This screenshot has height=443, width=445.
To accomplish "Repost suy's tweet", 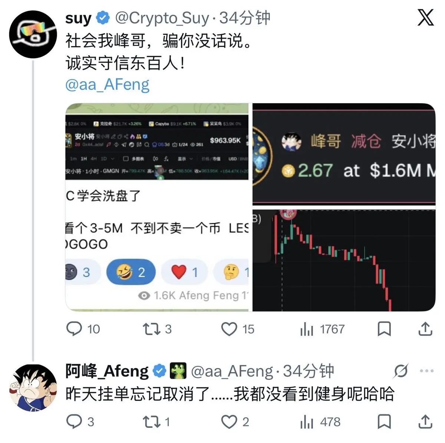I will pos(157,329).
